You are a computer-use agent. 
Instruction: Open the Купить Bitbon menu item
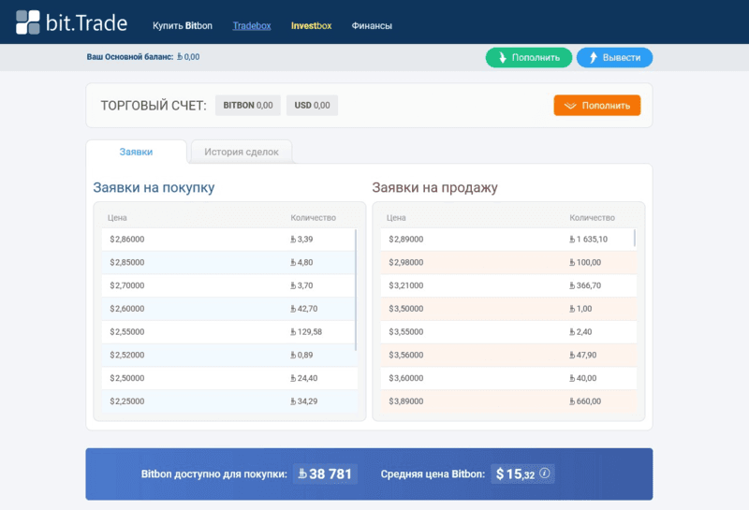coord(183,26)
